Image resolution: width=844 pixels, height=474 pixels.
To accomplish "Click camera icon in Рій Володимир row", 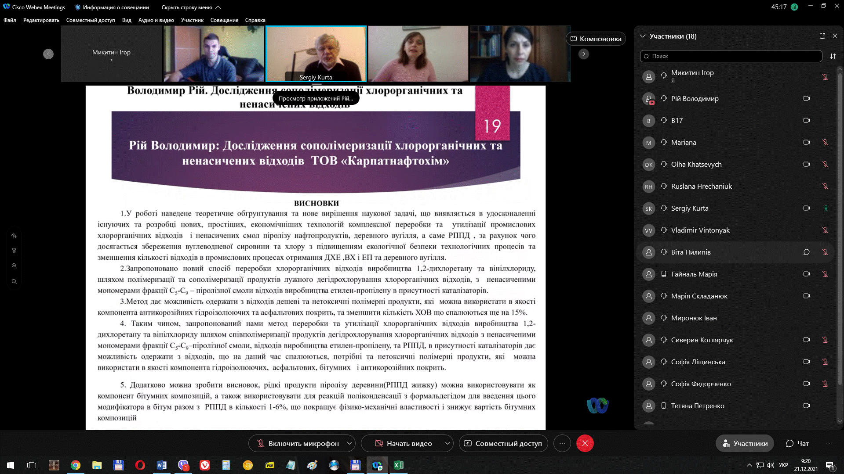I will (807, 98).
